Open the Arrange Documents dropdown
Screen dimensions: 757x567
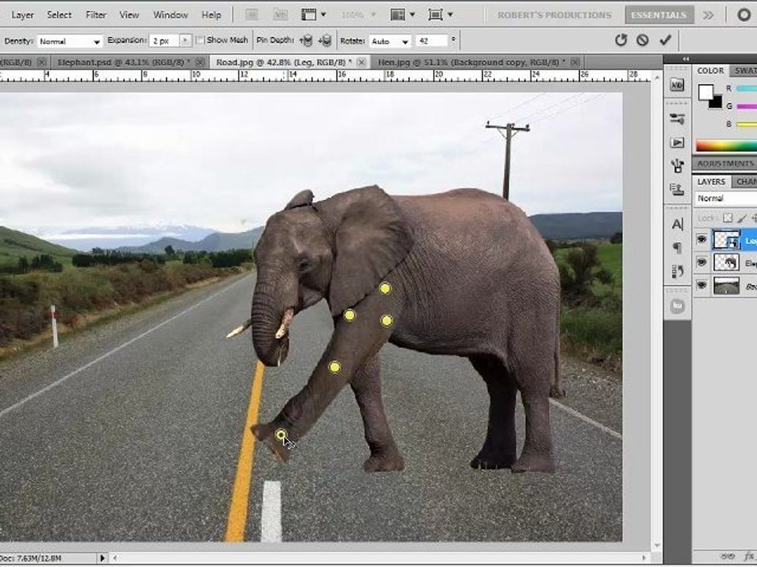point(402,15)
